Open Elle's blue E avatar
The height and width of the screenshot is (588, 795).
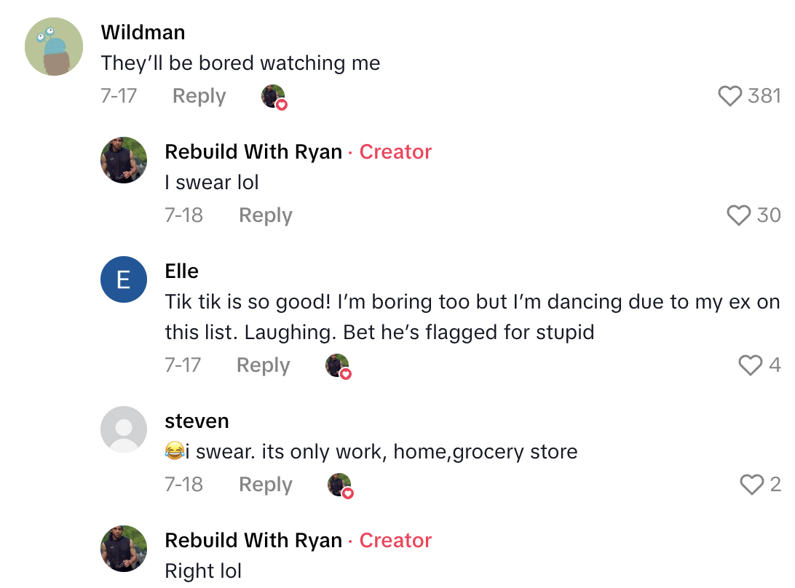point(124,280)
